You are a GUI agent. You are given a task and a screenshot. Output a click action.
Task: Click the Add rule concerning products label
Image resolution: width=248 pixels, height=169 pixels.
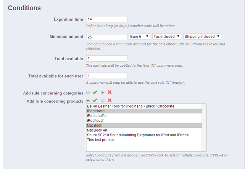click(55, 101)
